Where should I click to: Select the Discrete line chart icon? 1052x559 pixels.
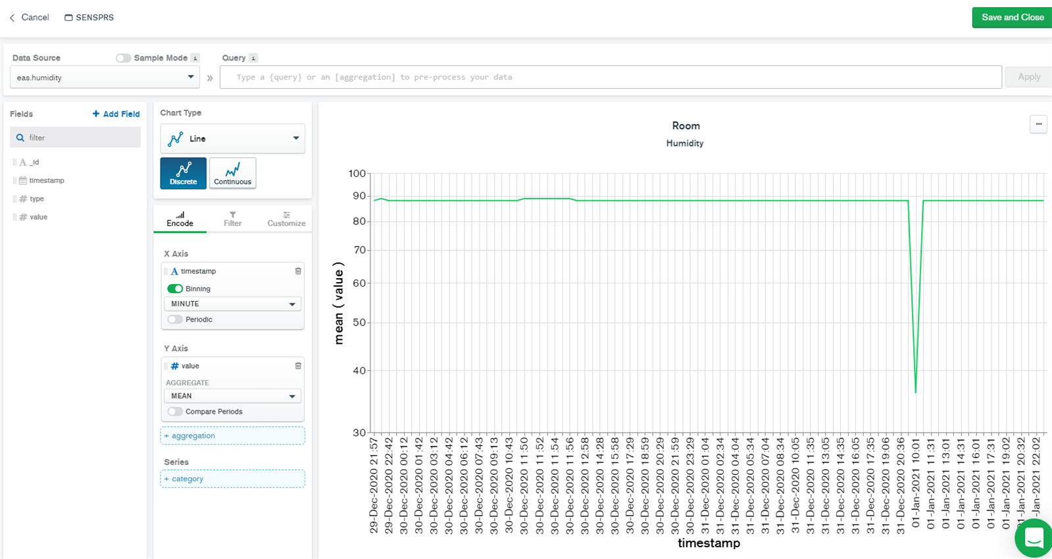click(x=183, y=173)
